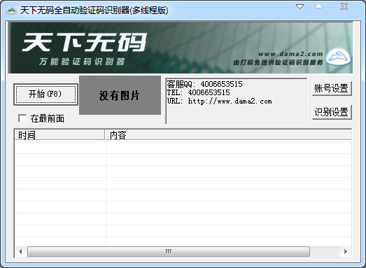Click the 开始(F8) start button
Image resolution: width=366 pixels, height=268 pixels.
pos(45,94)
